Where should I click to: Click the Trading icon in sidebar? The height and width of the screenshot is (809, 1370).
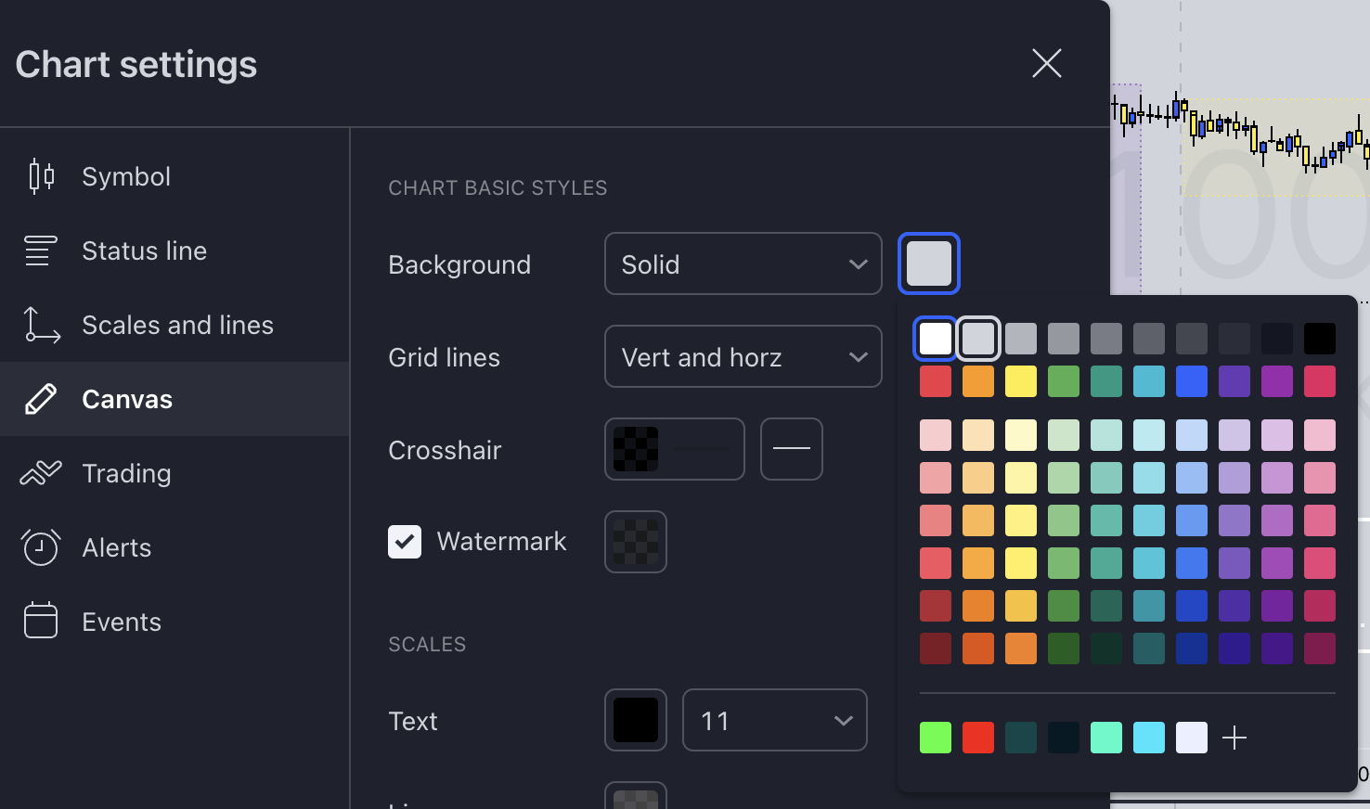pos(41,473)
